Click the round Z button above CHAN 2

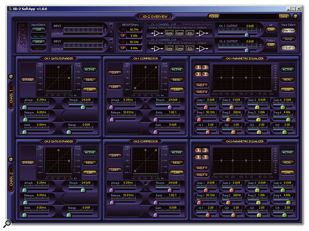point(11,159)
